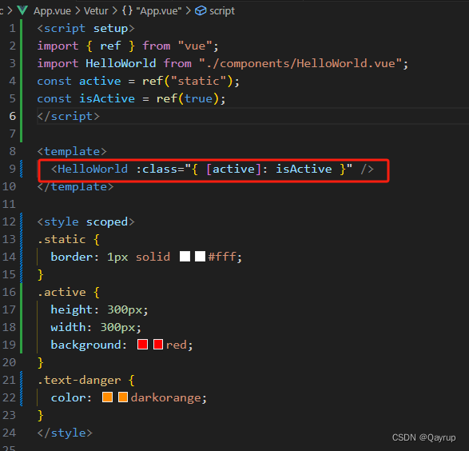Expand chevron right before script cube icon
Screen dimensions: 469x451
[x=188, y=11]
